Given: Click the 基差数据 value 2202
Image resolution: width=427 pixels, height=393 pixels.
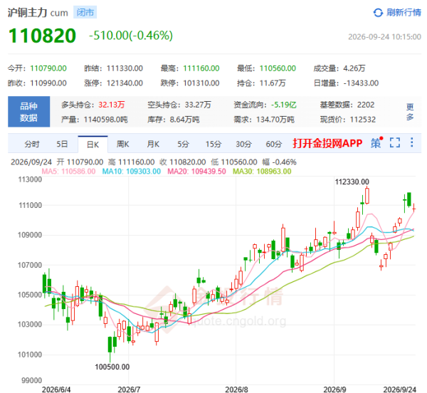Looking at the screenshot, I should pos(366,105).
